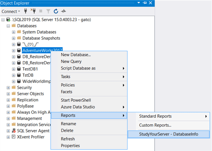The image size is (212, 151).
Task: Select the Reports menu entry
Action: click(x=89, y=115)
